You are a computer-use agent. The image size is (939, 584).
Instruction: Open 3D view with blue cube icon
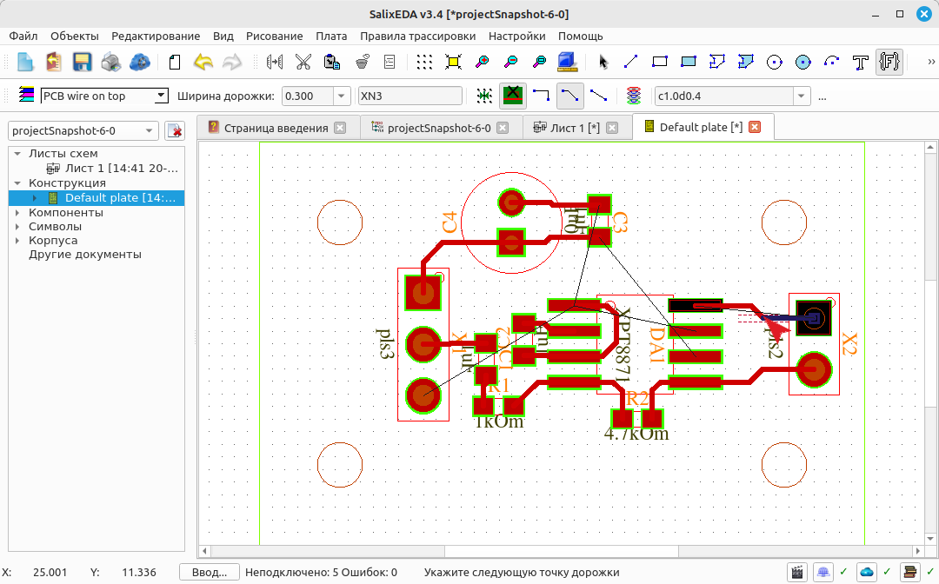point(567,62)
